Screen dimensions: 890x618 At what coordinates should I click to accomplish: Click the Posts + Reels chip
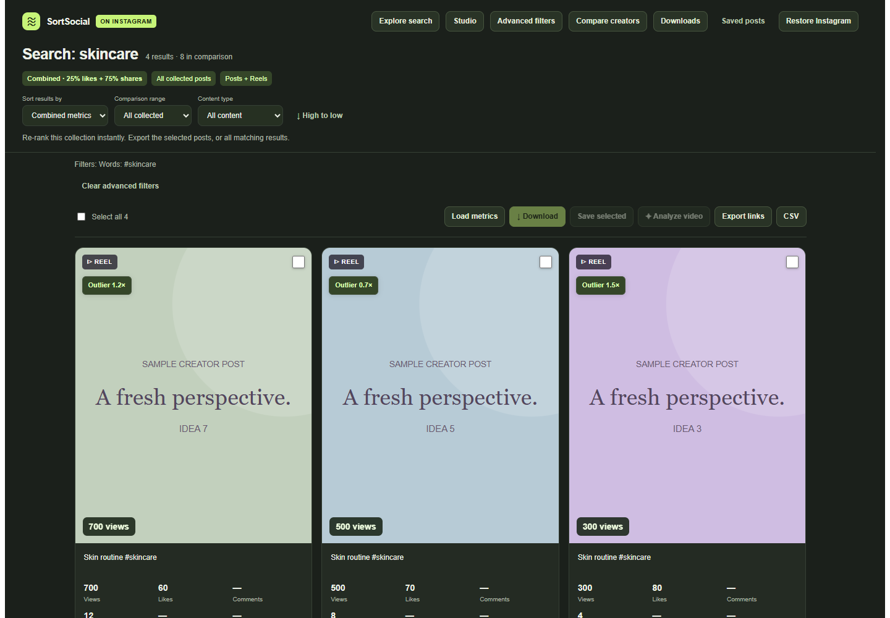(x=246, y=78)
